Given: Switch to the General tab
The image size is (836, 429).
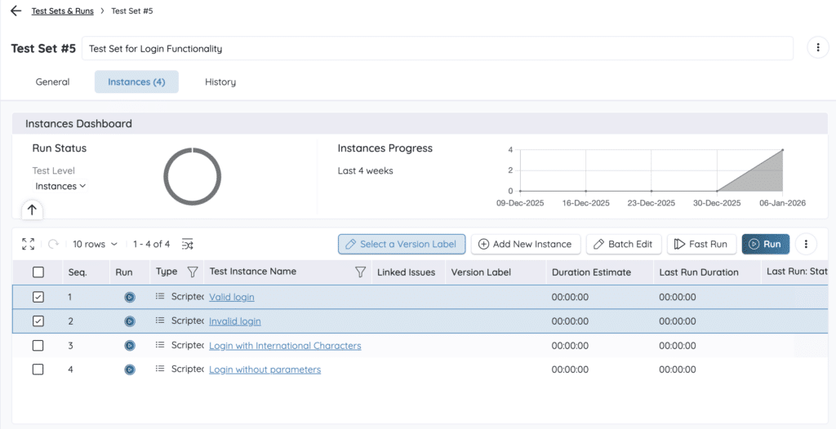Looking at the screenshot, I should pyautogui.click(x=52, y=82).
